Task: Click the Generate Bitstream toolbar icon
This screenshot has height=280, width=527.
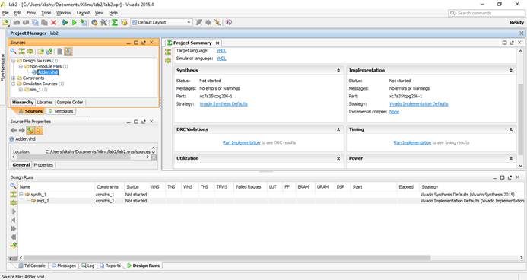Action: coord(84,23)
